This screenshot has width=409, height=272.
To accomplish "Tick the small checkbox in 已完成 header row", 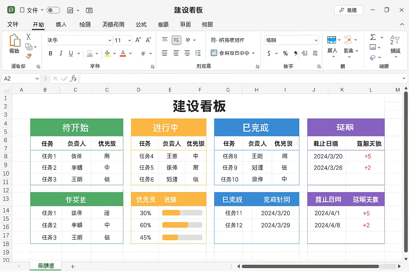I will [295, 142].
